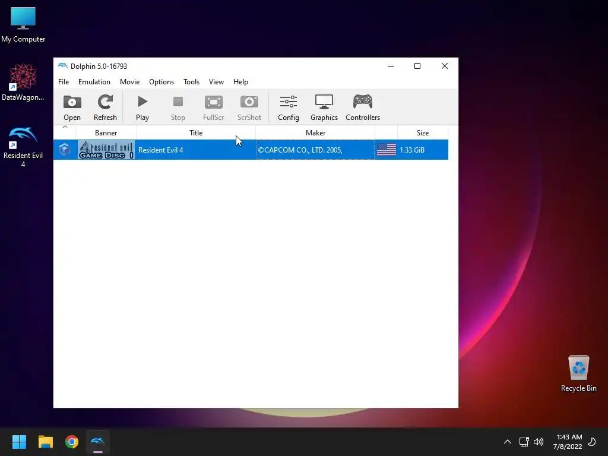The image size is (608, 456).
Task: Start emulation with the Play button
Action: click(x=142, y=107)
